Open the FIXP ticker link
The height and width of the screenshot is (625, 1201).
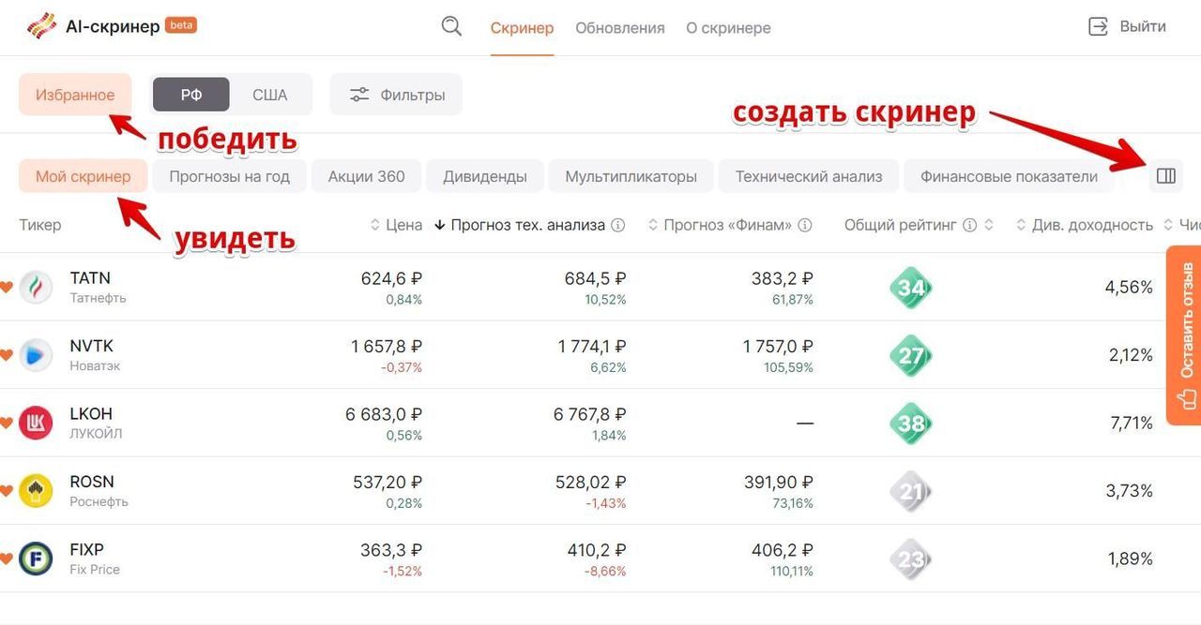tap(86, 550)
